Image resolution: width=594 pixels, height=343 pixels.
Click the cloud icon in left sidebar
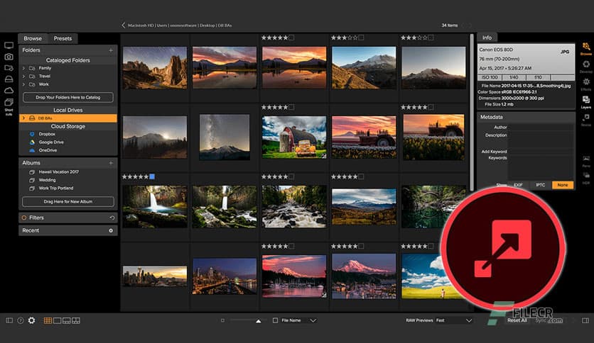coord(9,90)
